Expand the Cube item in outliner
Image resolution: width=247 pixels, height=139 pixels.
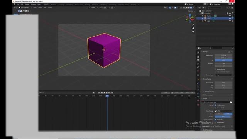(x=203, y=19)
